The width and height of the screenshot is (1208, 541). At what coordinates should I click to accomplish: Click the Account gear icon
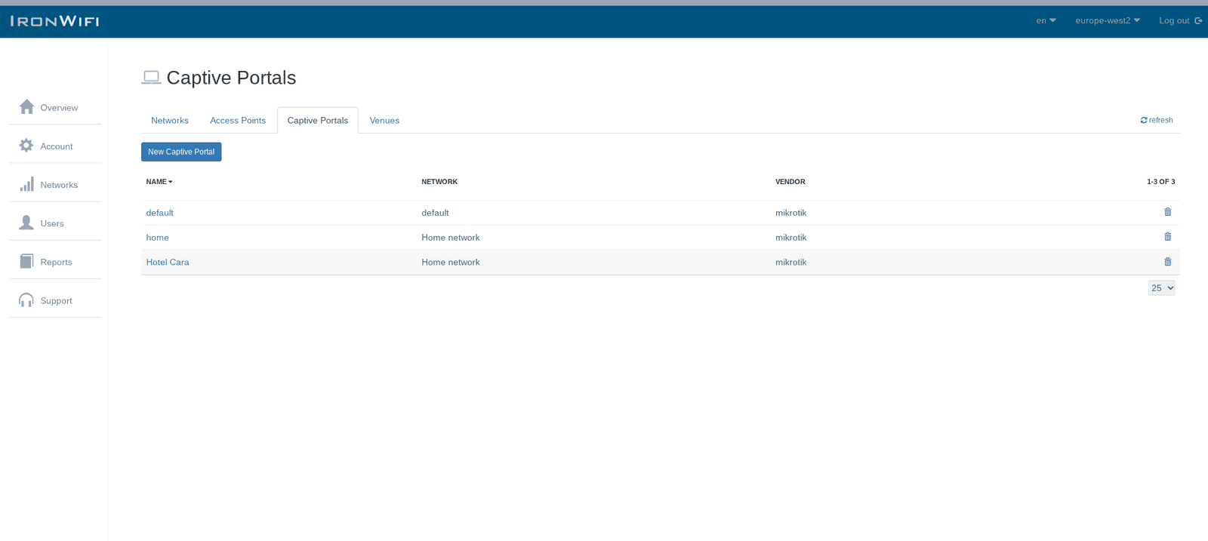(26, 146)
